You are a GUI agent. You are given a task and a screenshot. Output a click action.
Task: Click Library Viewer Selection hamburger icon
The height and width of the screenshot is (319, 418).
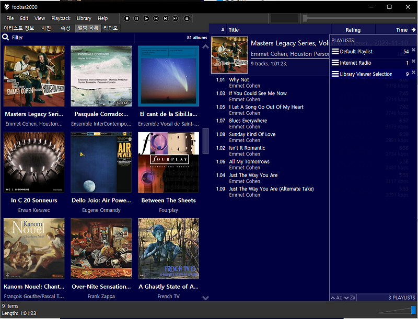pyautogui.click(x=335, y=74)
